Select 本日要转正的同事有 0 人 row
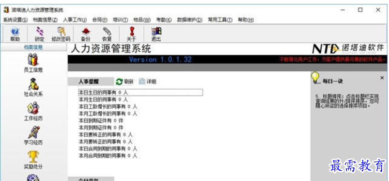 (x=106, y=135)
